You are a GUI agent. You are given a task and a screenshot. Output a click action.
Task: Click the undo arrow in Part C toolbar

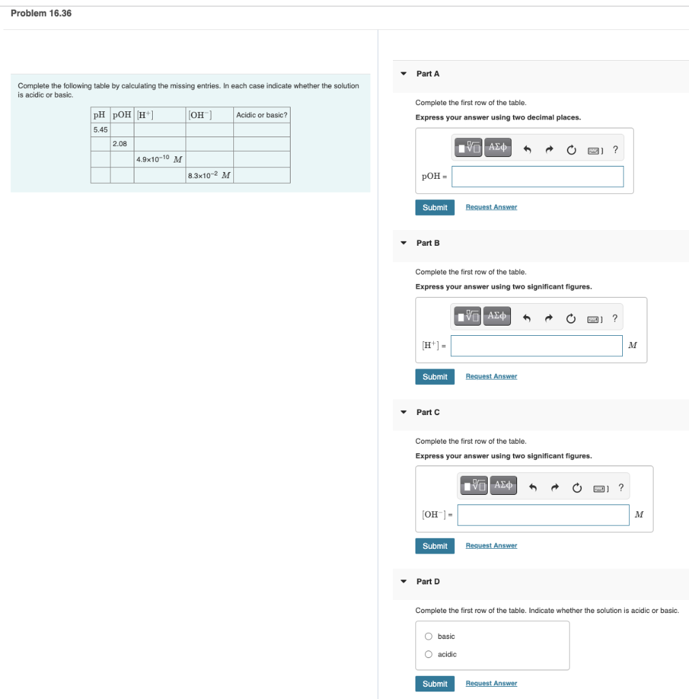(x=532, y=487)
